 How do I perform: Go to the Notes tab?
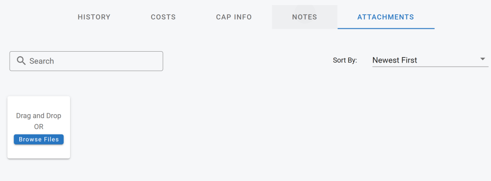point(304,17)
